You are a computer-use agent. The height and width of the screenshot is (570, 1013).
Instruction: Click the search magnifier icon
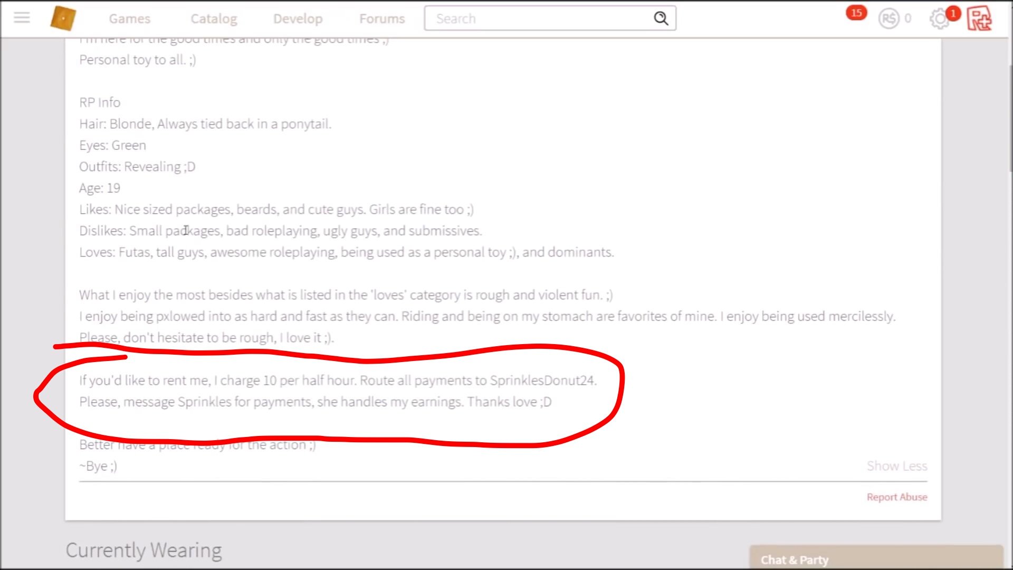661,18
